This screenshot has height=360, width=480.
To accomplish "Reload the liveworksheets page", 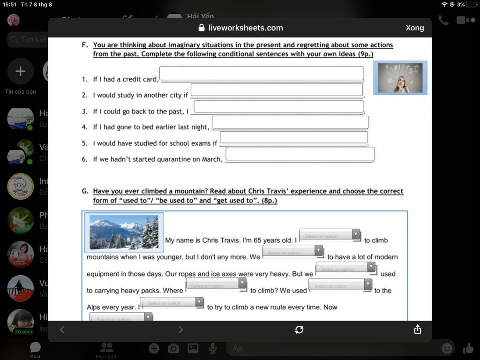I will click(x=299, y=330).
